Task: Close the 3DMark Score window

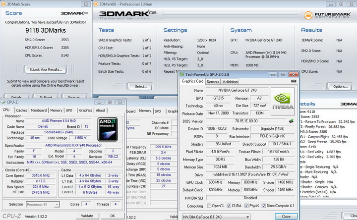Action: (86, 4)
